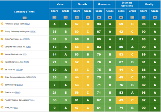Sort by Quality Score column icon

[144, 17]
